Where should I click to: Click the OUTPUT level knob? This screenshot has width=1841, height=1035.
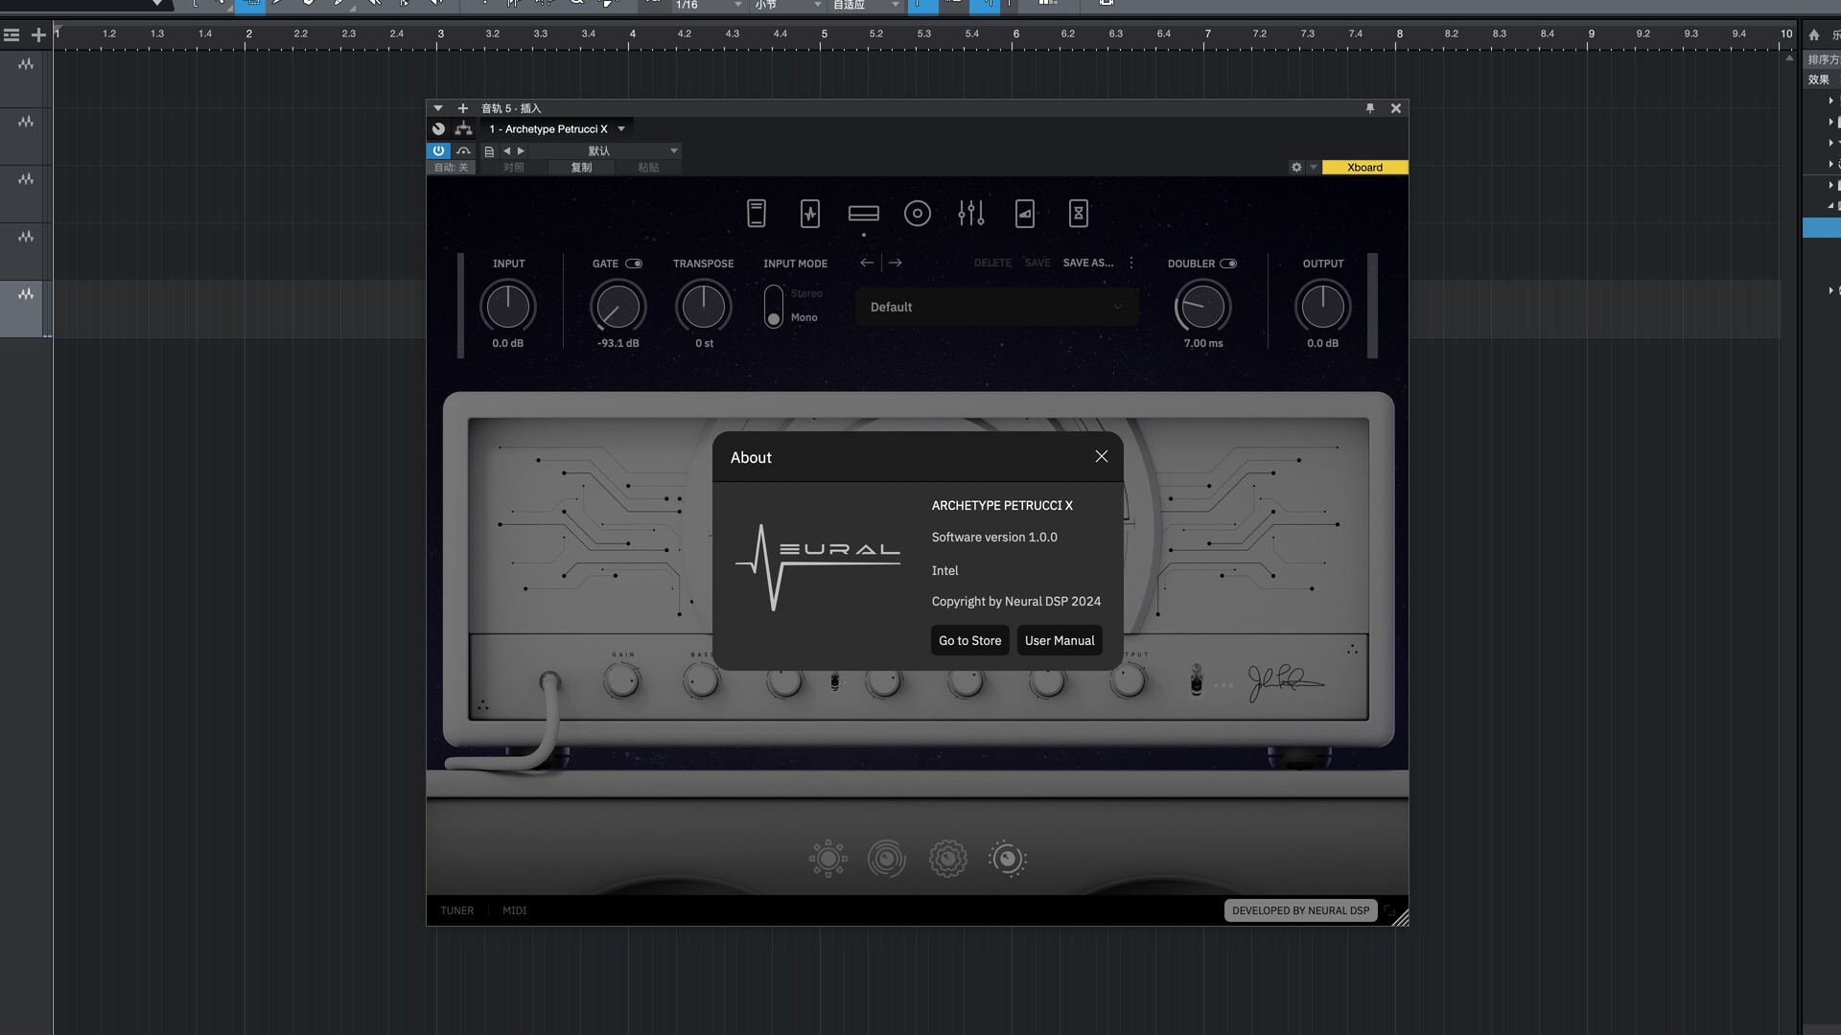pos(1322,307)
